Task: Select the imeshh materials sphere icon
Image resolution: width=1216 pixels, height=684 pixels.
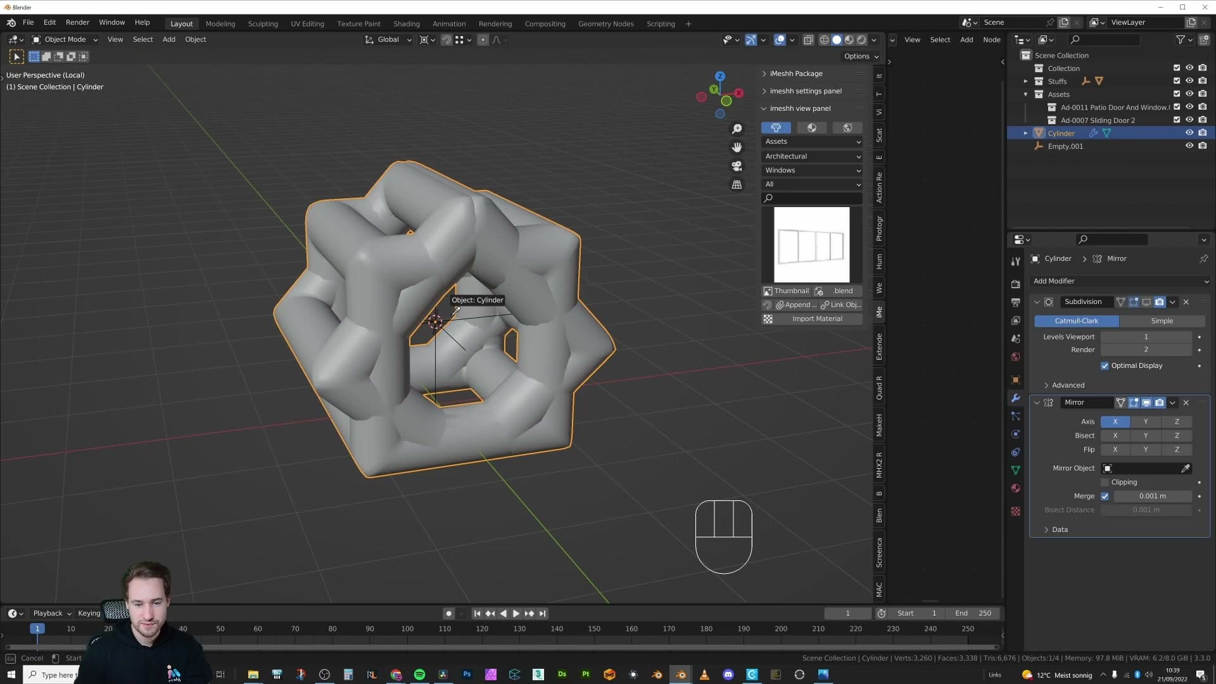Action: click(811, 128)
